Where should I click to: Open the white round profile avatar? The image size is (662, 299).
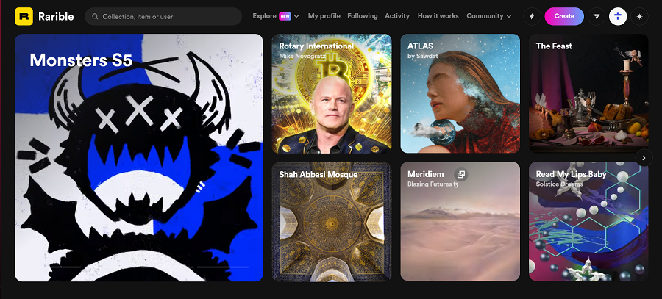tap(618, 16)
